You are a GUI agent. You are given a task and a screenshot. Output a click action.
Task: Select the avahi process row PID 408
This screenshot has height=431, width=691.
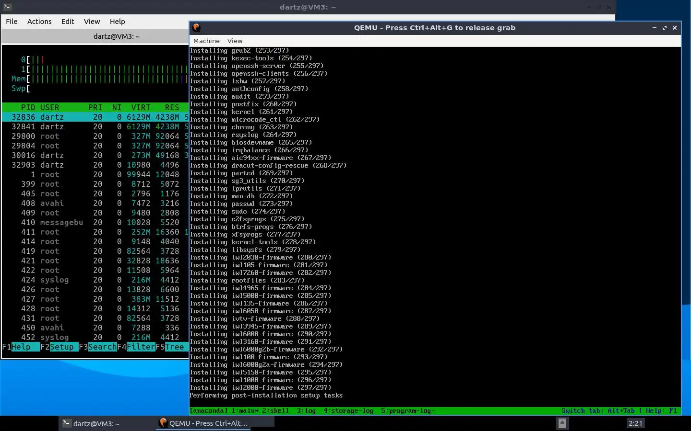[x=95, y=203]
